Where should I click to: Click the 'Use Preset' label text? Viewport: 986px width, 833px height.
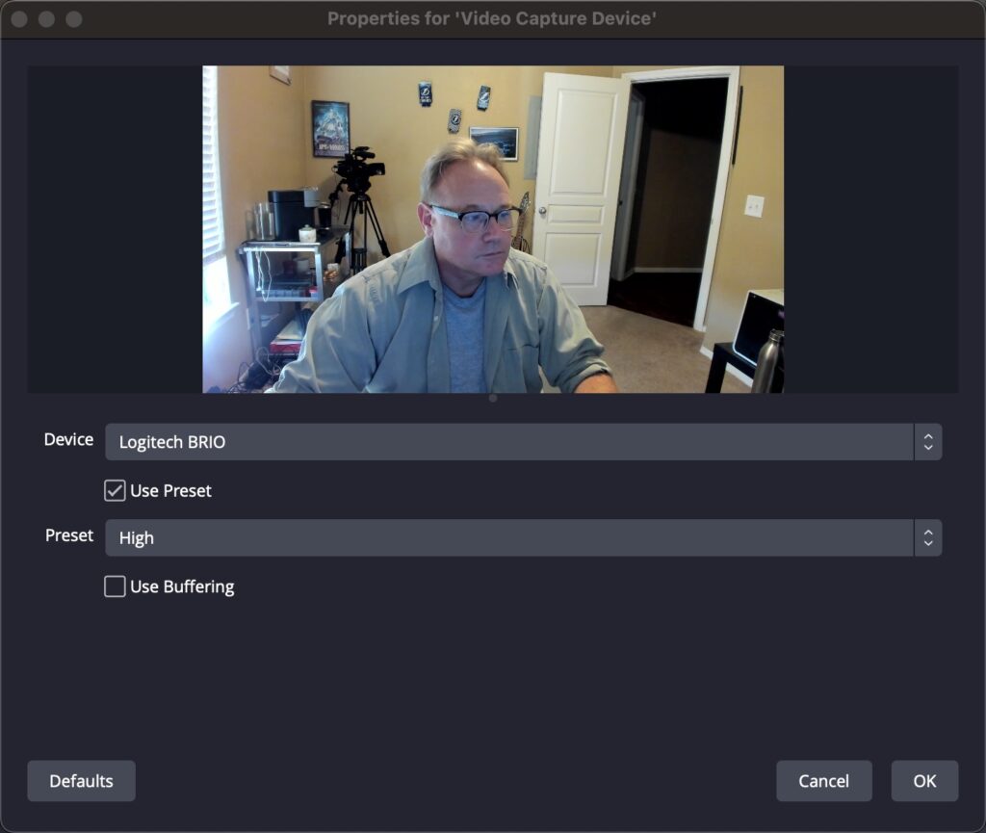[170, 491]
